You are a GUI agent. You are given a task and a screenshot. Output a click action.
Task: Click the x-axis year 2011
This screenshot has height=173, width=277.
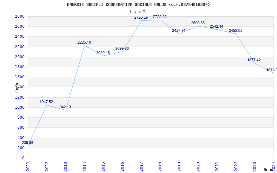(x=28, y=167)
